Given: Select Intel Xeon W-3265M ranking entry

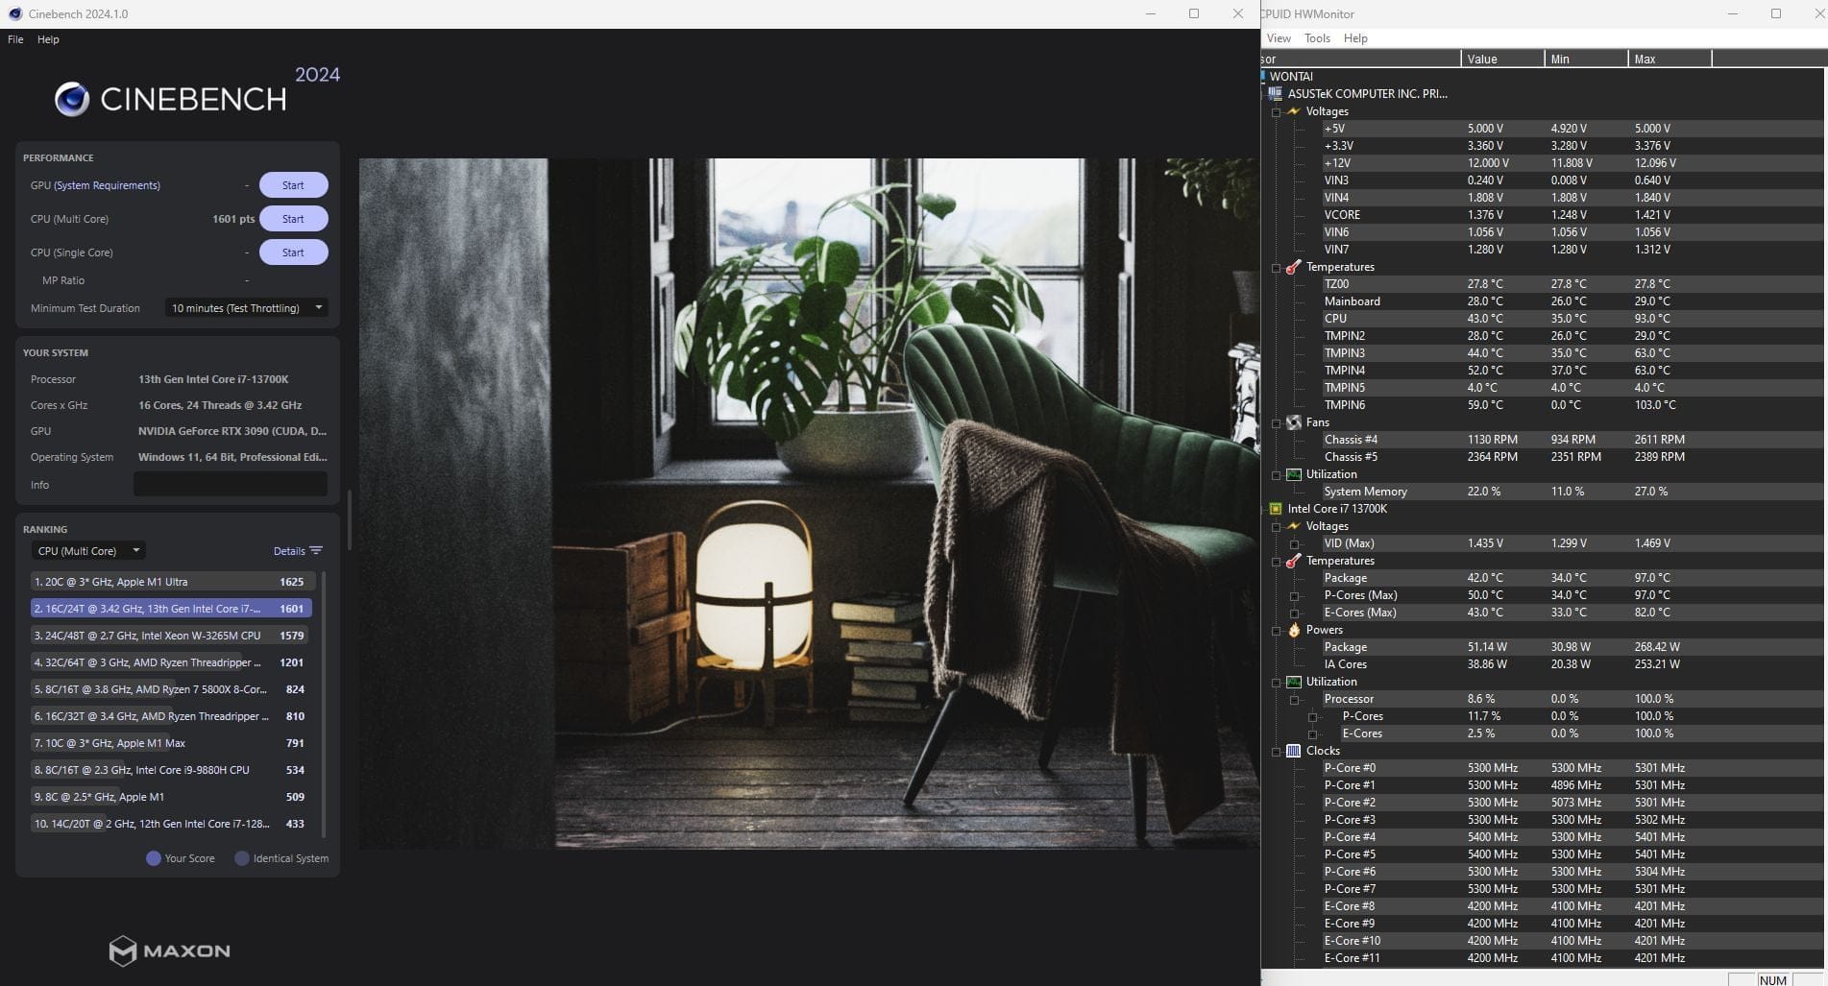Looking at the screenshot, I should point(171,636).
